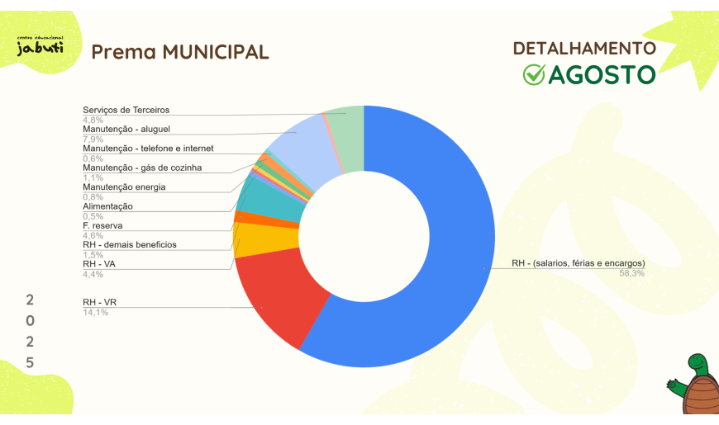Click the Manutenção - aluguel label
This screenshot has width=719, height=425.
point(126,129)
